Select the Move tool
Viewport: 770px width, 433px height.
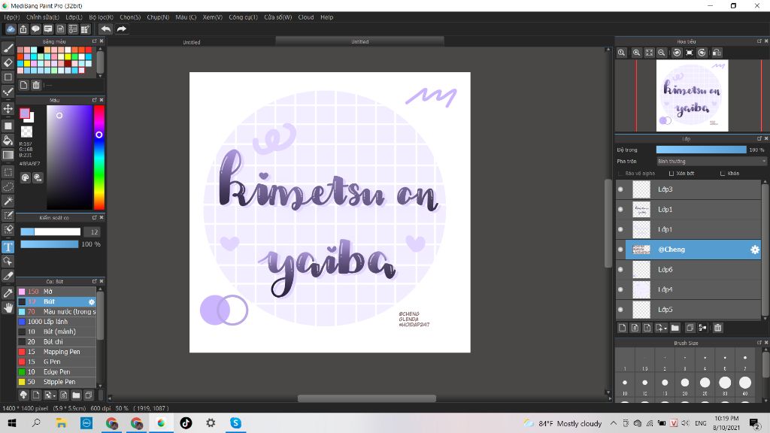pyautogui.click(x=8, y=108)
